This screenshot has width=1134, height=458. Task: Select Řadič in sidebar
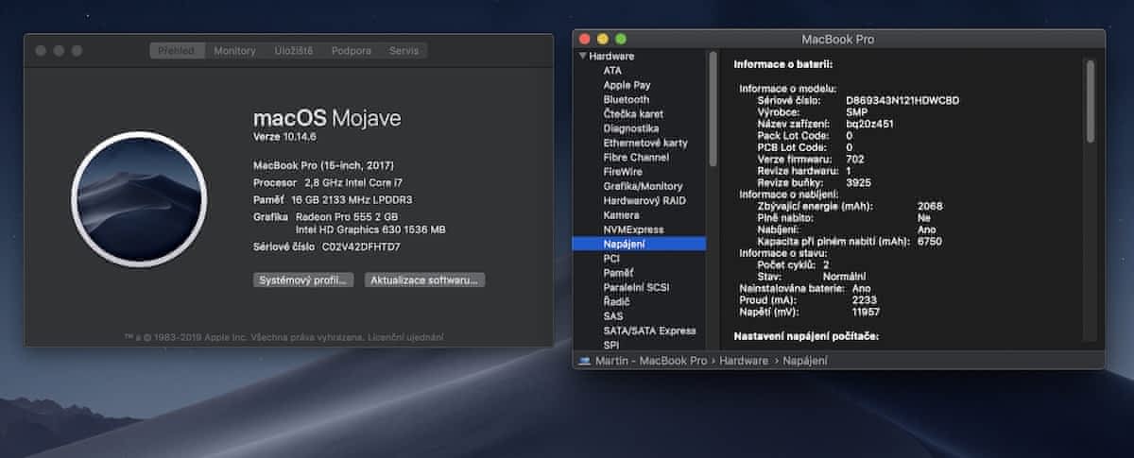click(617, 301)
